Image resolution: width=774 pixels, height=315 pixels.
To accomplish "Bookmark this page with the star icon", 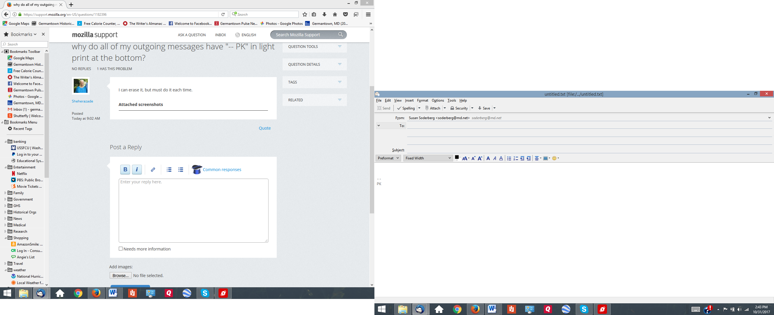I will click(305, 14).
